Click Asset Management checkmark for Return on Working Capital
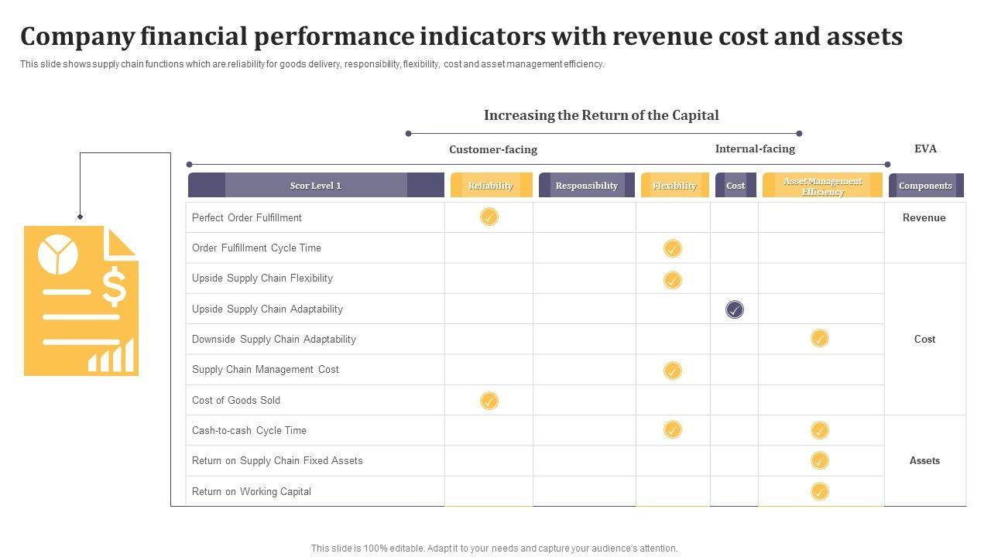 (x=820, y=491)
